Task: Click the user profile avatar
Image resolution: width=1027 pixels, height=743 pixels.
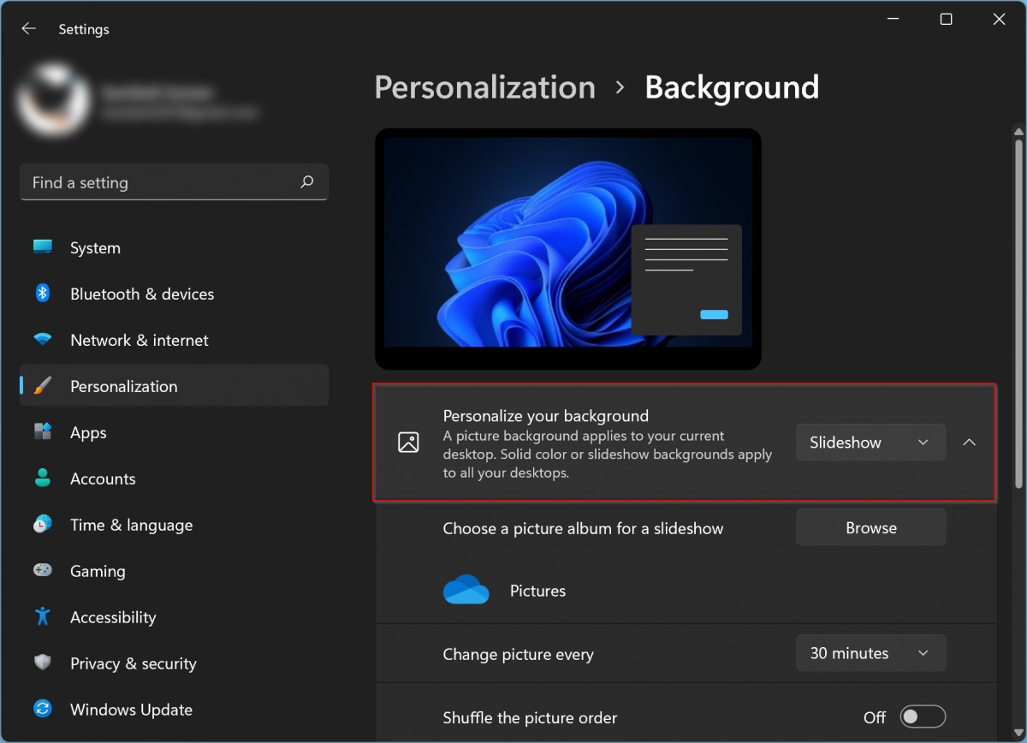Action: [53, 100]
